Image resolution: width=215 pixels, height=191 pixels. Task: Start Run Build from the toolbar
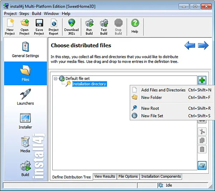click(x=89, y=27)
